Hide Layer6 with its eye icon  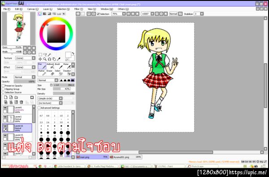(5, 108)
